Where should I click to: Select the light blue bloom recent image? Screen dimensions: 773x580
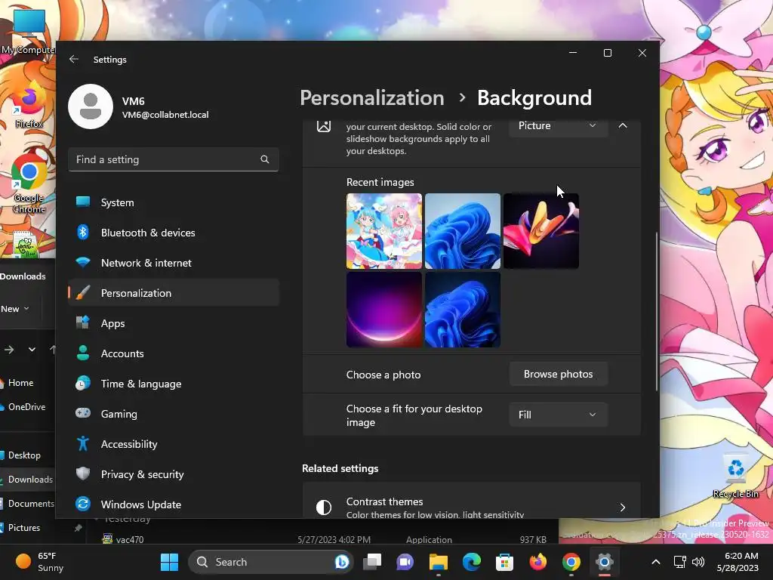pos(463,231)
